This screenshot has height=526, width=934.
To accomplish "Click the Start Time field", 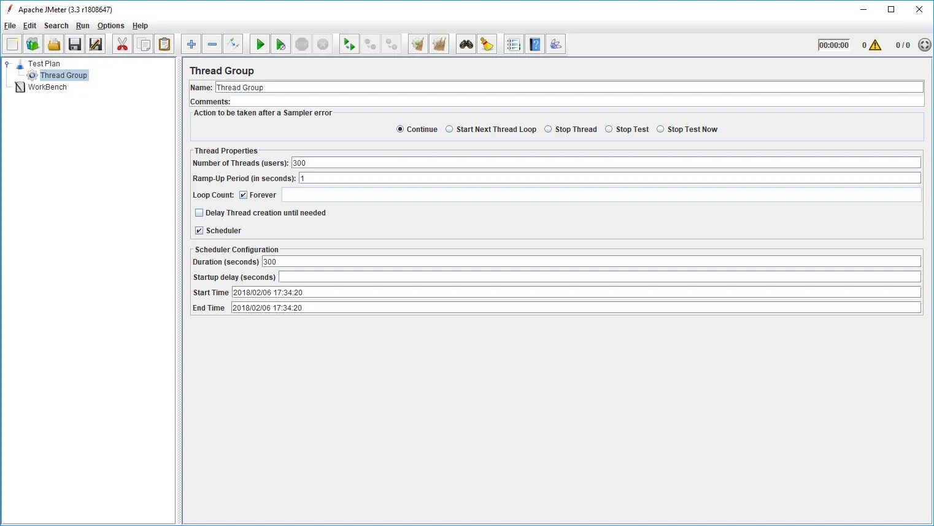I will point(576,292).
